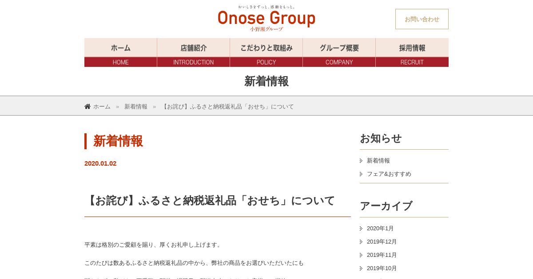Click the お知らせ sidebar heading
533x279 pixels.
(x=381, y=138)
